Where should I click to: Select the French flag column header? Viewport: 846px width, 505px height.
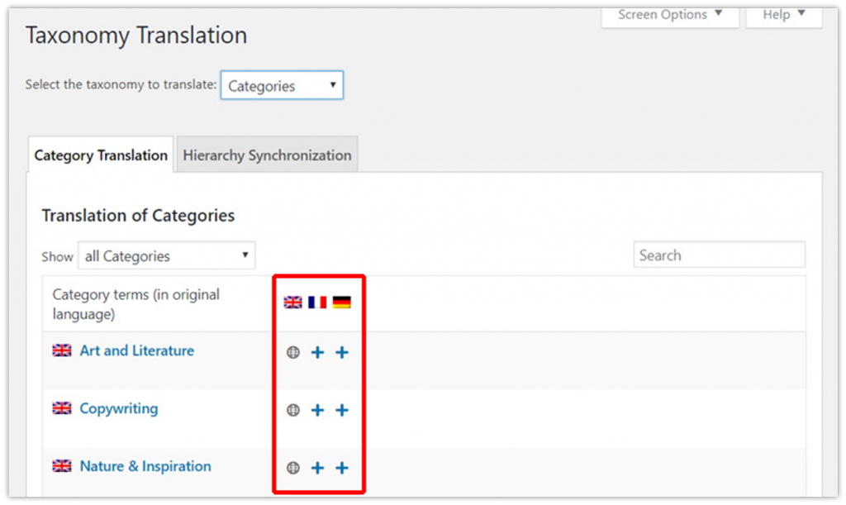point(317,302)
